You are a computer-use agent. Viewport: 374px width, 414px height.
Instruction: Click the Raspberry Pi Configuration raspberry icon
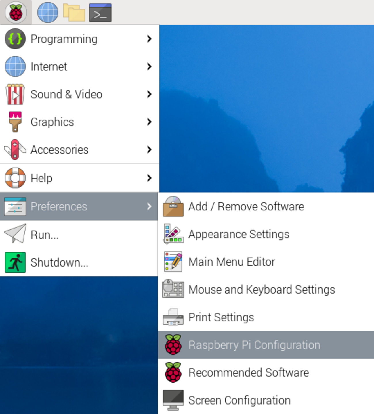coord(173,345)
